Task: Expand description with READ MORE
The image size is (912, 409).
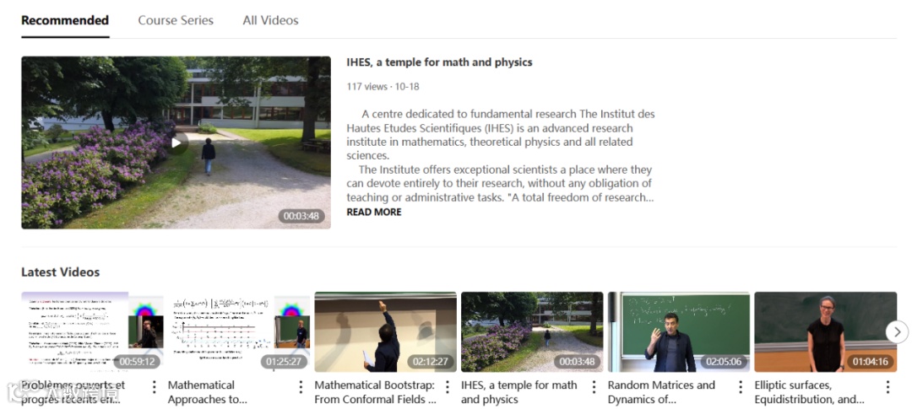Action: pyautogui.click(x=374, y=212)
